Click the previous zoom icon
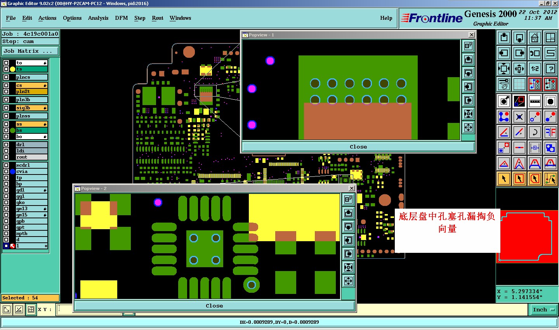This screenshot has height=330, width=559. 535,53
